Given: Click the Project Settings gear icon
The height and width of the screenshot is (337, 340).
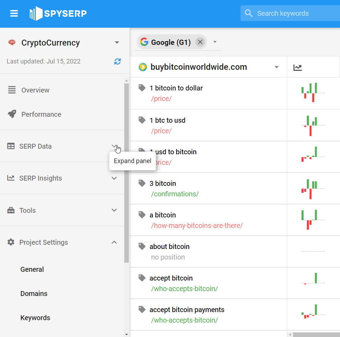Looking at the screenshot, I should pyautogui.click(x=11, y=242).
